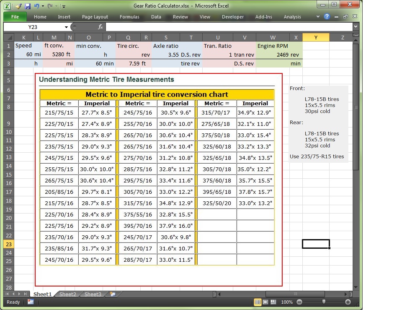Select column W header
Screen dimensions: 402x310
click(x=273, y=37)
